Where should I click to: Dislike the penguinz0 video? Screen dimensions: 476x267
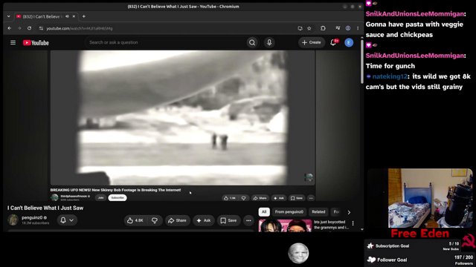click(x=155, y=220)
